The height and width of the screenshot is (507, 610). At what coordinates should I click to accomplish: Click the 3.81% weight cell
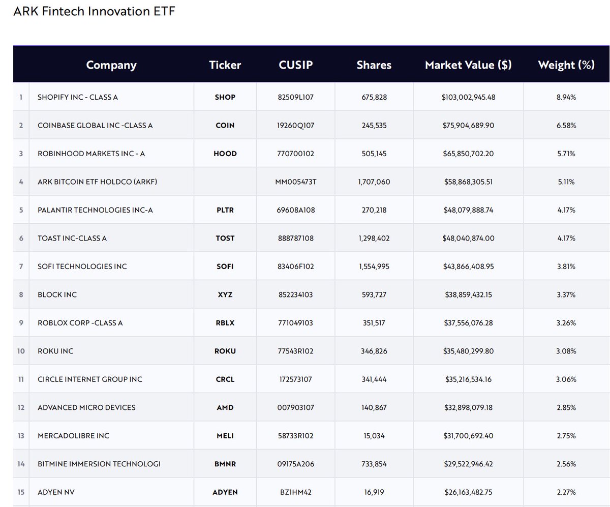click(566, 266)
